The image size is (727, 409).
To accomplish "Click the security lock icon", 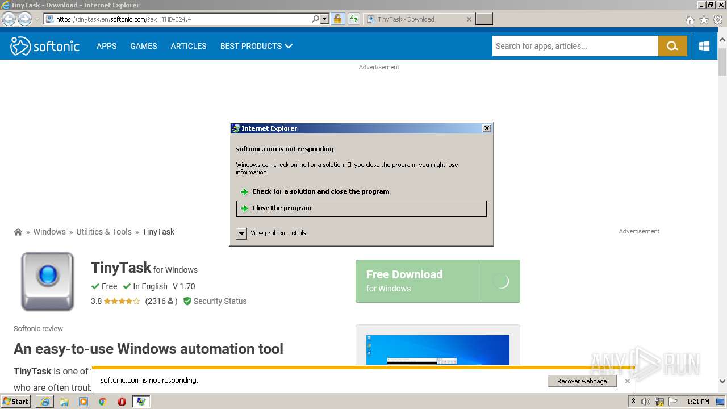I will pos(338,19).
